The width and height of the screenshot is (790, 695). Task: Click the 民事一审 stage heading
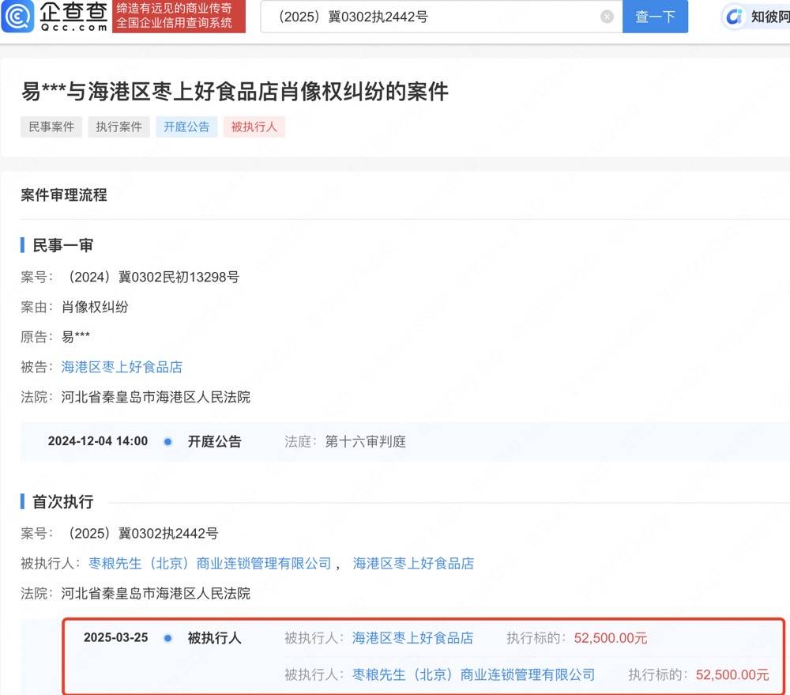[62, 246]
